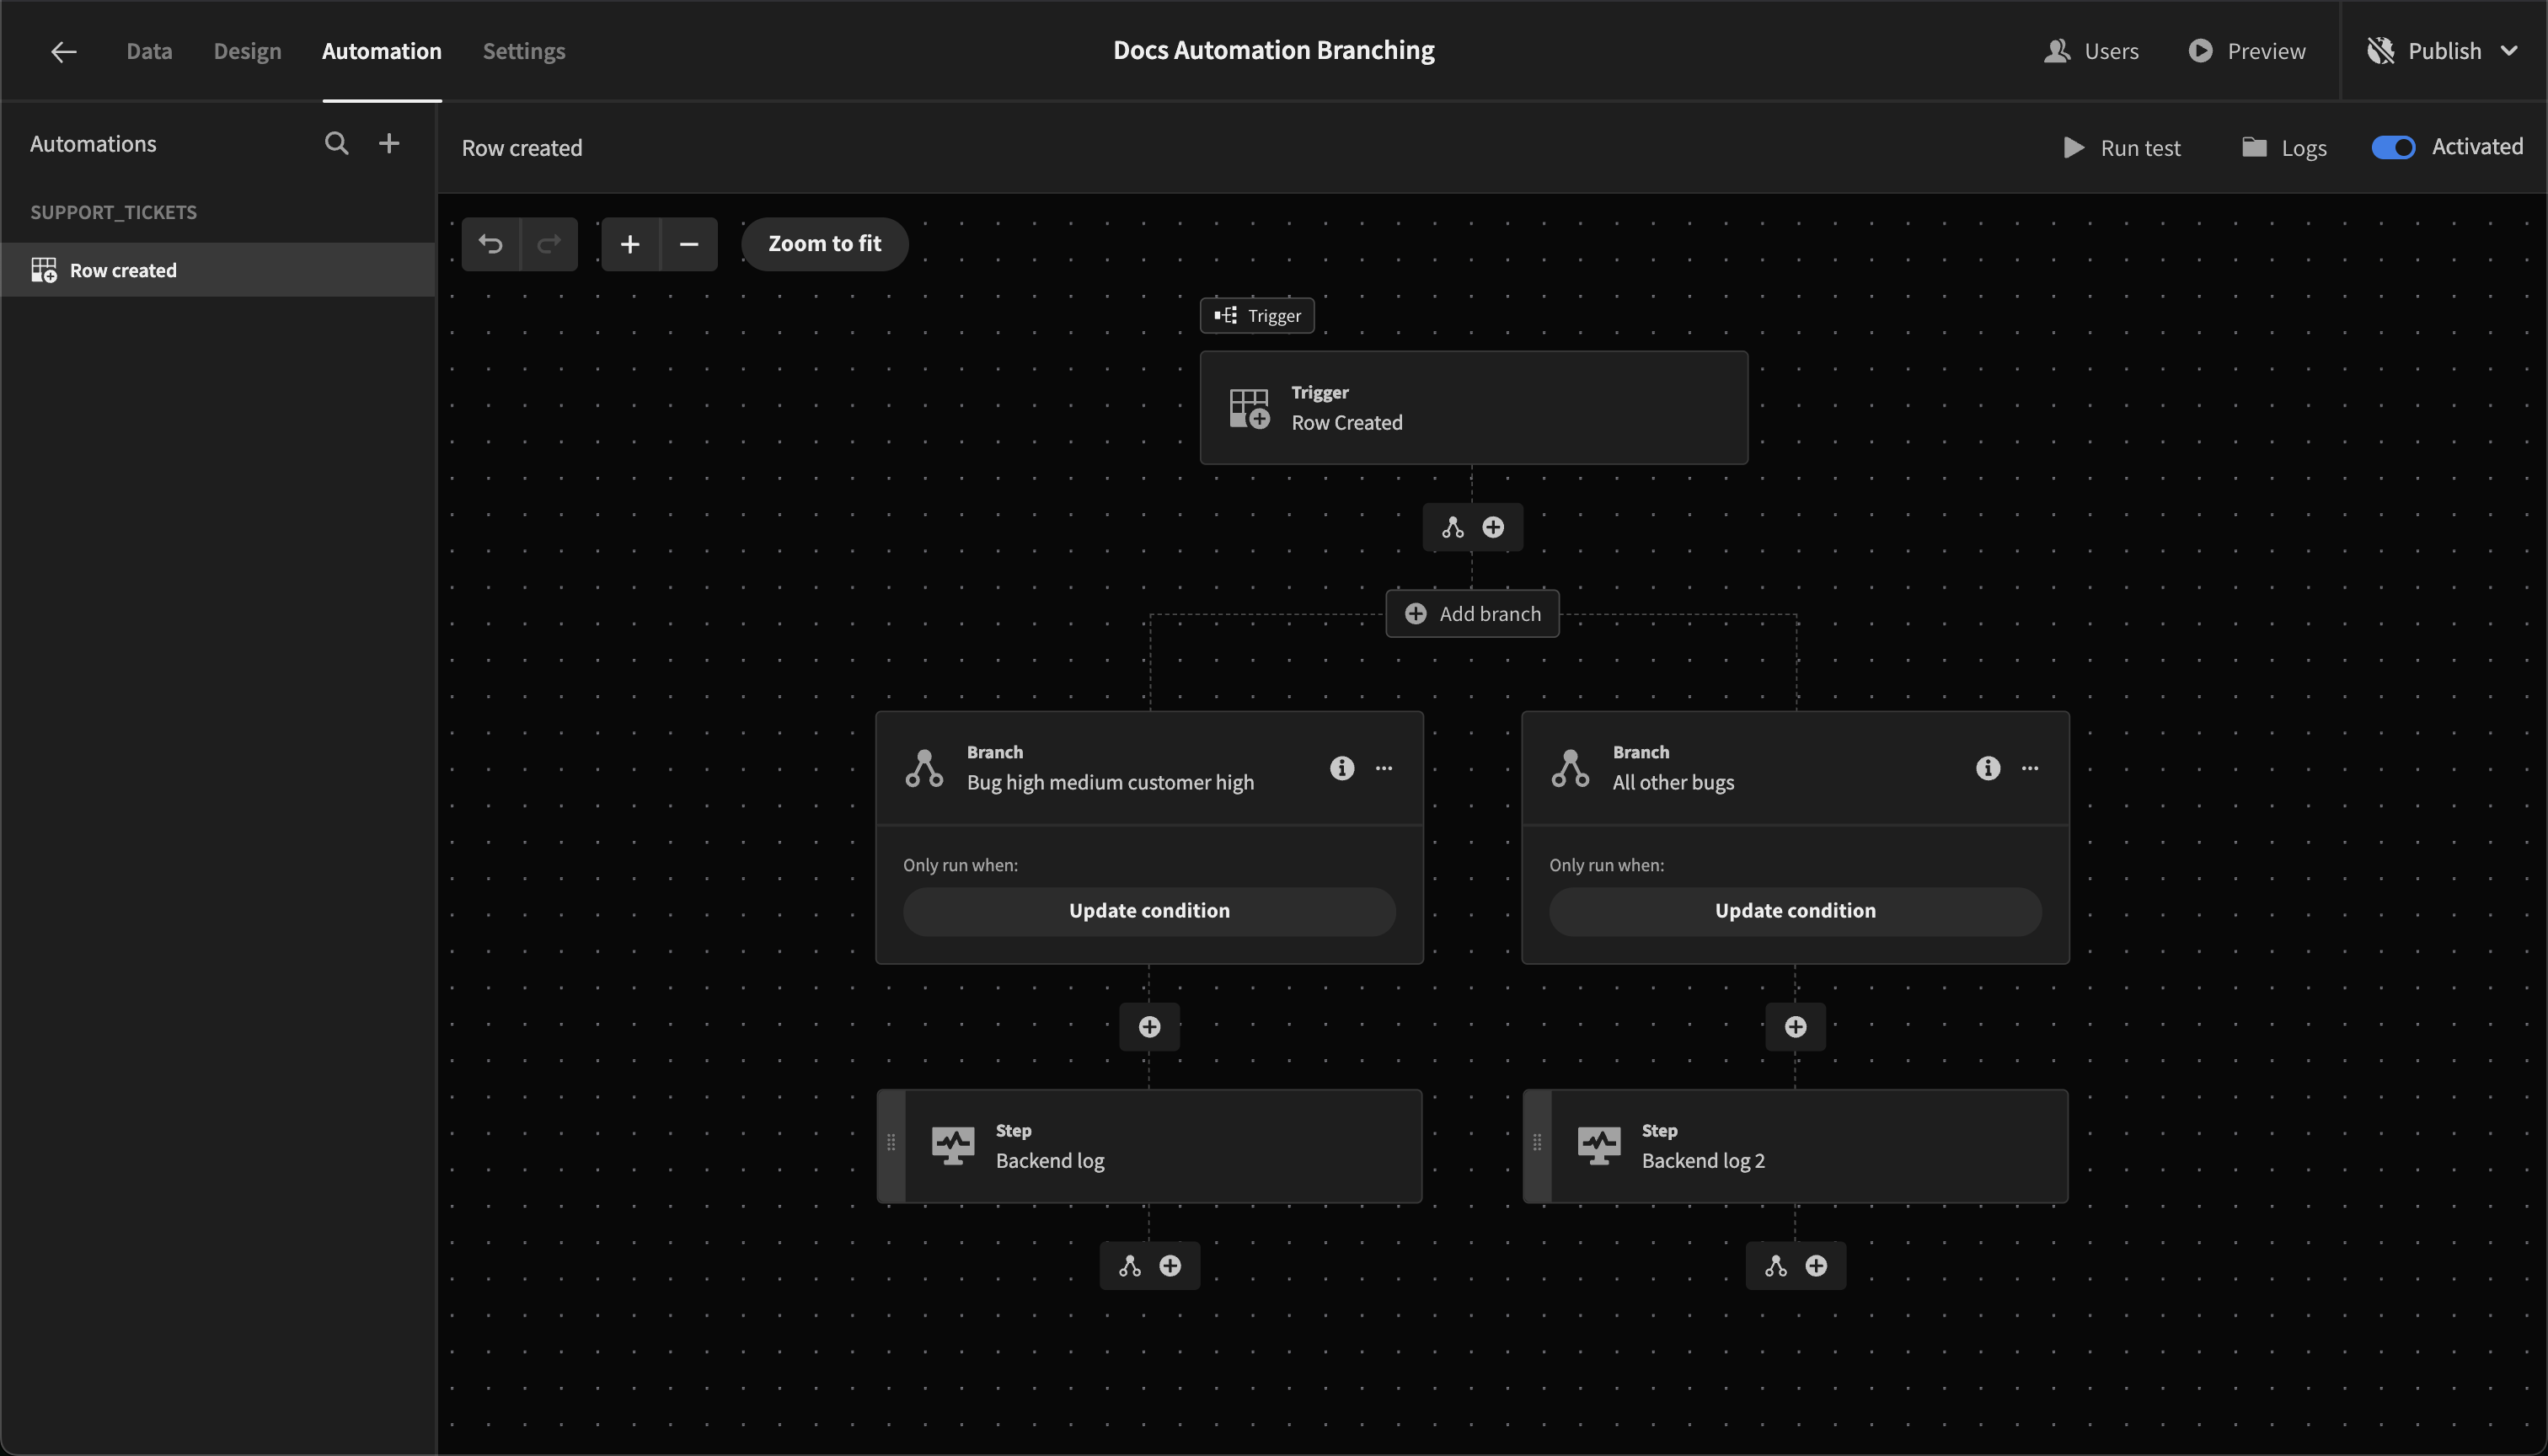Open more options on Bug high medium branch
The width and height of the screenshot is (2548, 1456).
(1384, 768)
